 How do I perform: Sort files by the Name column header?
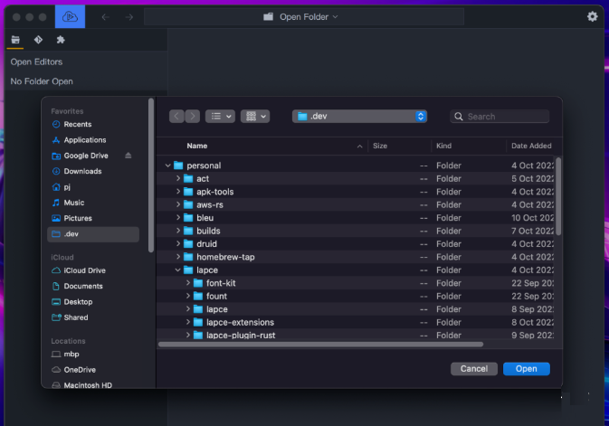click(197, 146)
